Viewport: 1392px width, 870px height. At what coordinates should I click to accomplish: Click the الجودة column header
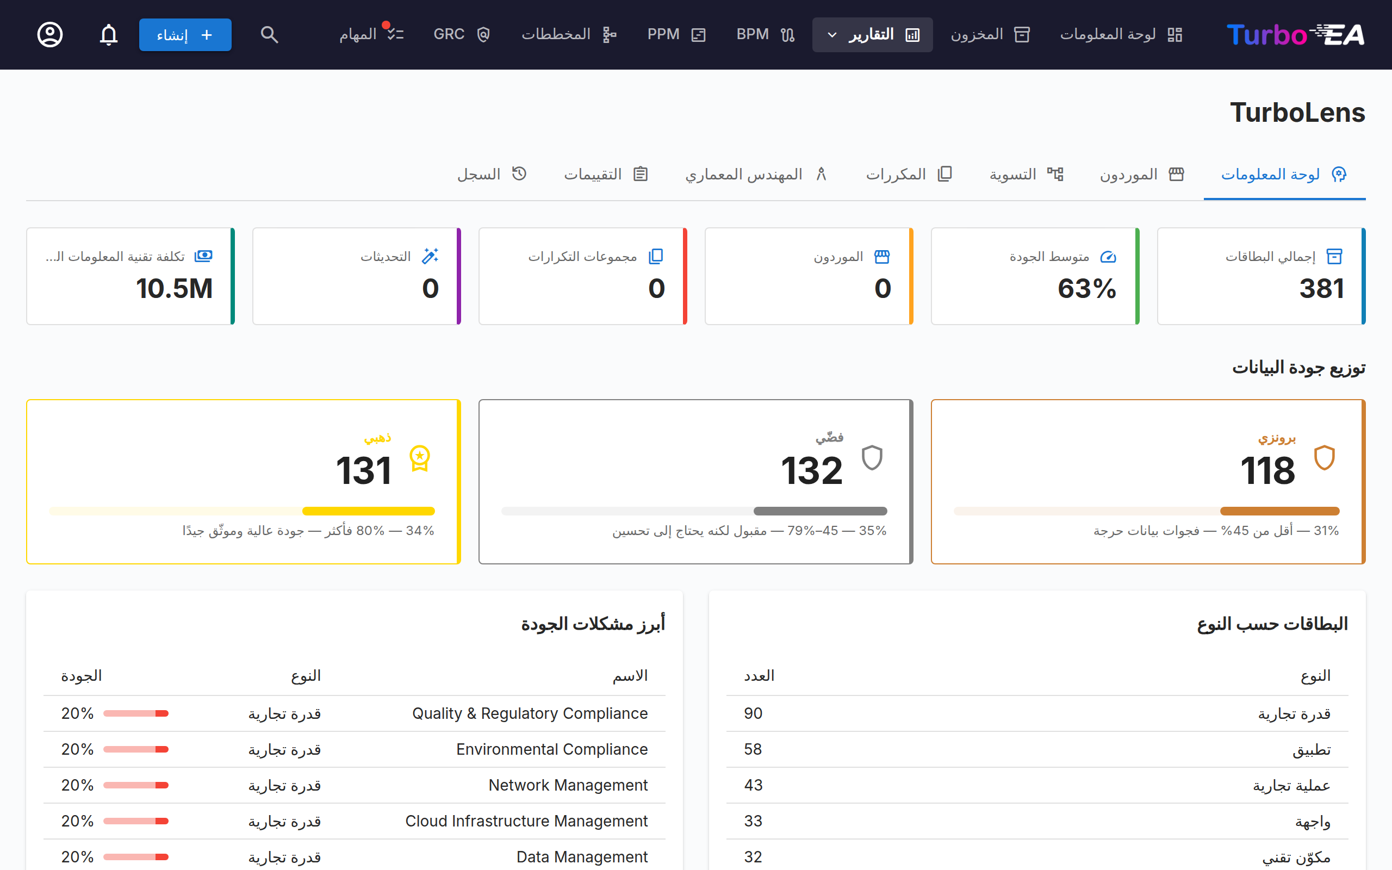pos(82,675)
